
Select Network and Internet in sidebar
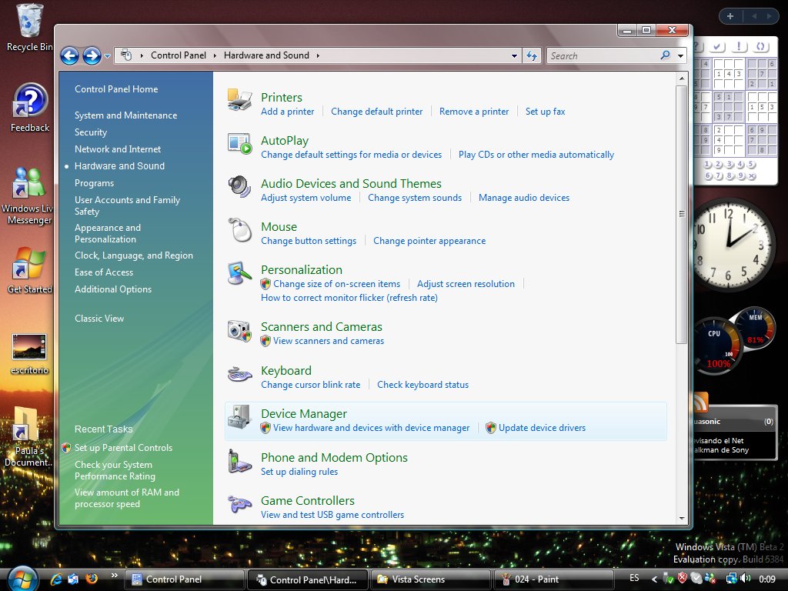[118, 149]
